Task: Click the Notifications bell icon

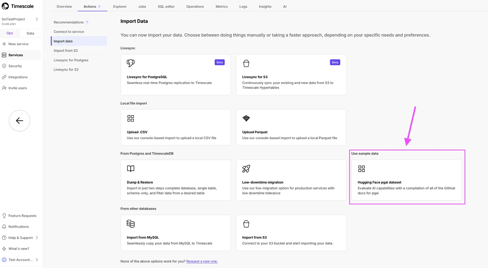Action: 4,227
